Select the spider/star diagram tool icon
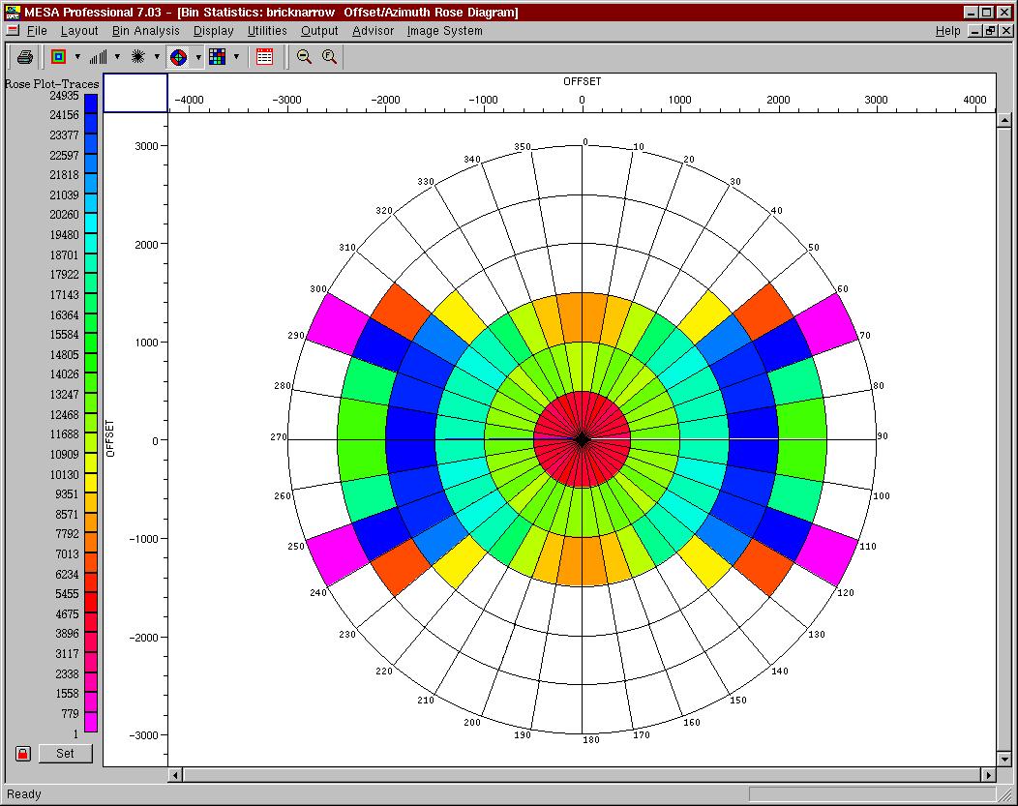The image size is (1018, 806). [x=138, y=56]
